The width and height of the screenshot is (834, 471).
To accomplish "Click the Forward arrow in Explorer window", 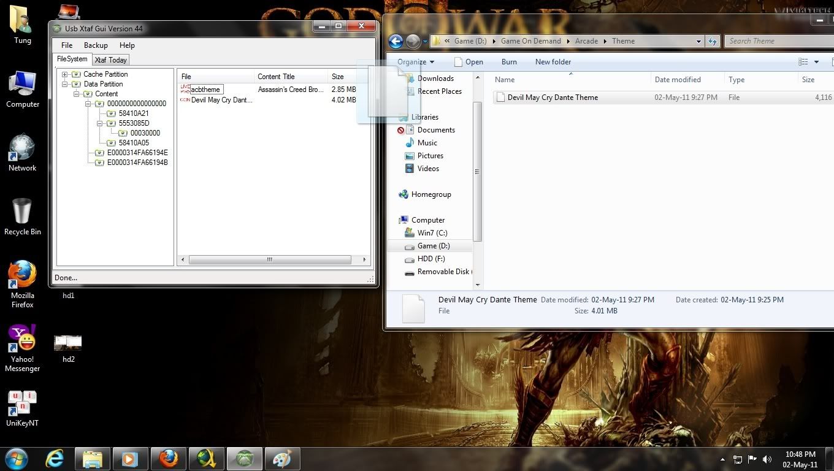I will pos(413,41).
